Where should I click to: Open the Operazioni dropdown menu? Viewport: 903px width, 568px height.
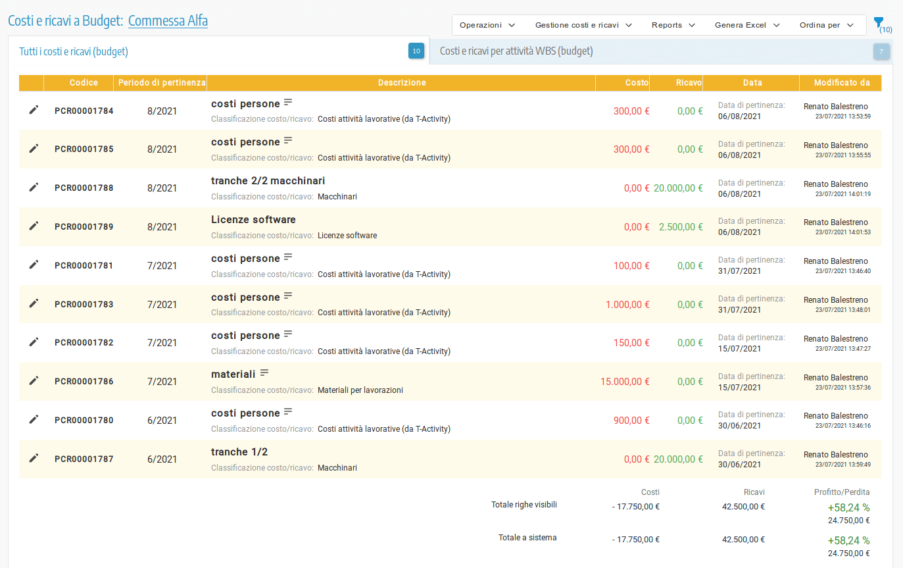(487, 25)
